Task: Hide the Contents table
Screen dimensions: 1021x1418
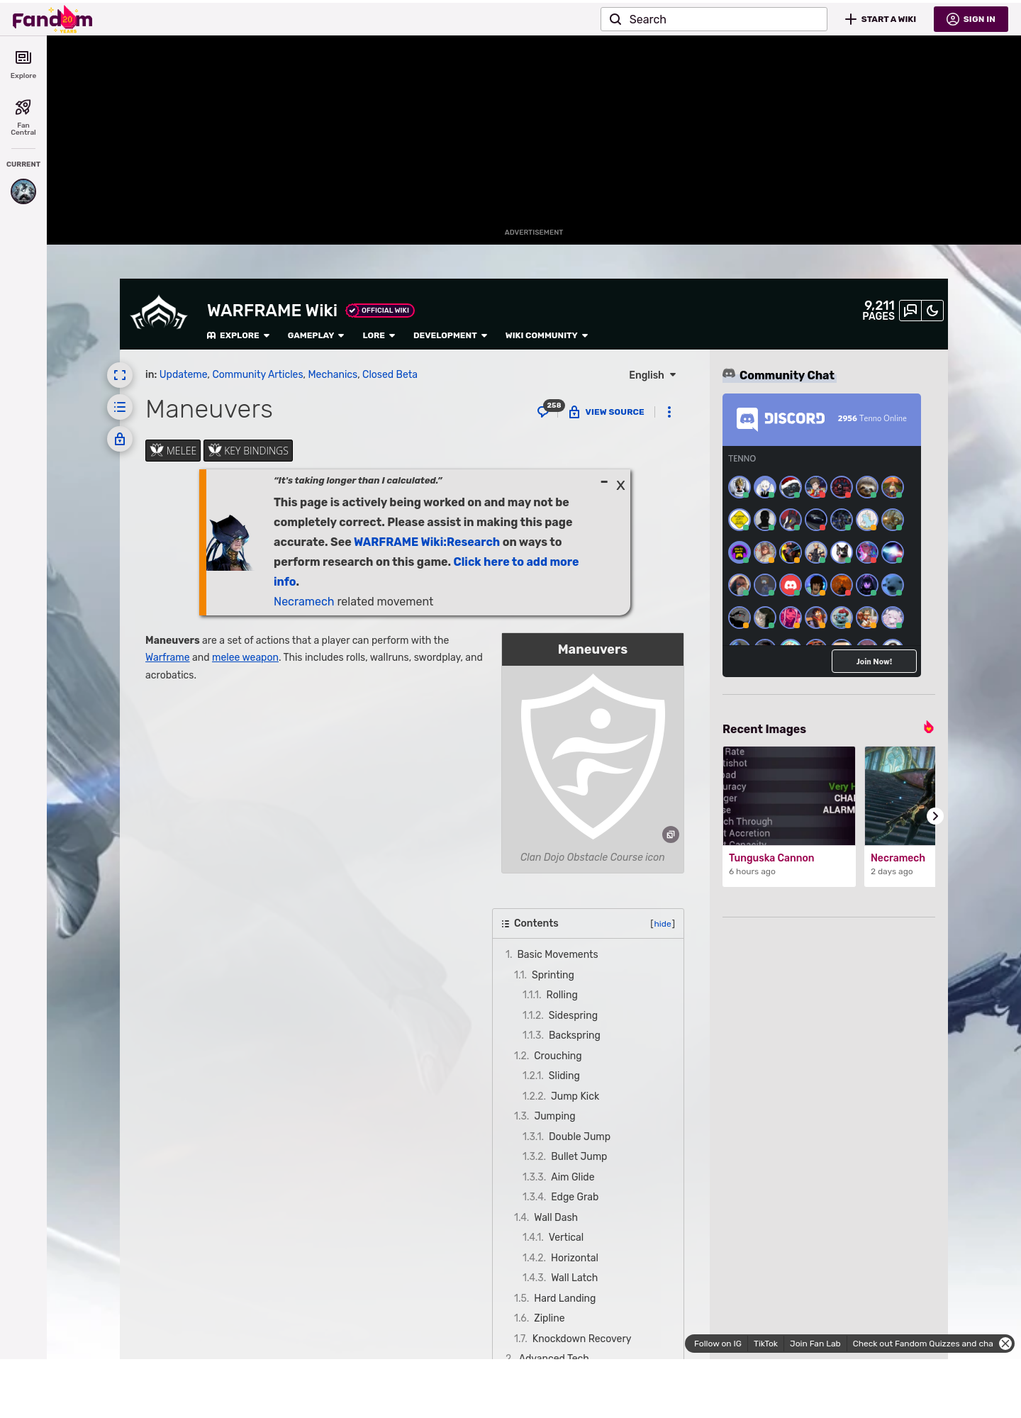Action: click(x=663, y=924)
